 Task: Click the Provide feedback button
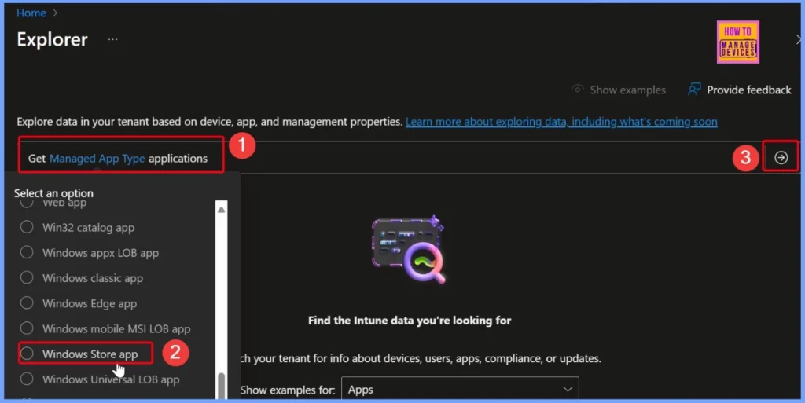(x=739, y=90)
